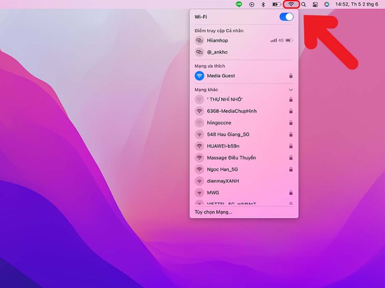The image size is (385, 288).
Task: Open Control Center icon
Action: tap(315, 4)
